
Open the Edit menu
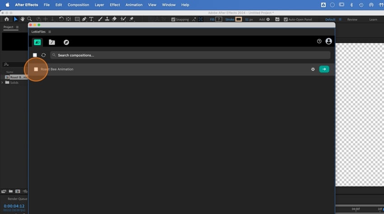(59, 5)
